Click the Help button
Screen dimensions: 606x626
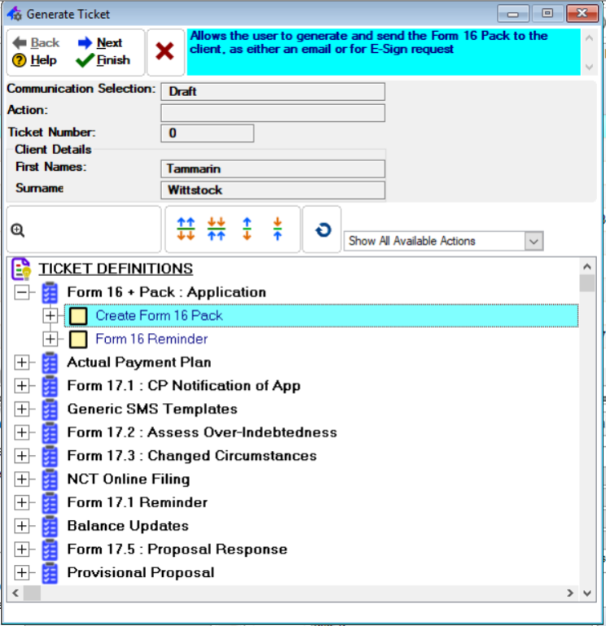pyautogui.click(x=35, y=60)
